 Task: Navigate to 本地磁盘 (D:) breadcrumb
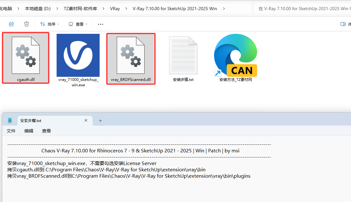click(x=38, y=9)
